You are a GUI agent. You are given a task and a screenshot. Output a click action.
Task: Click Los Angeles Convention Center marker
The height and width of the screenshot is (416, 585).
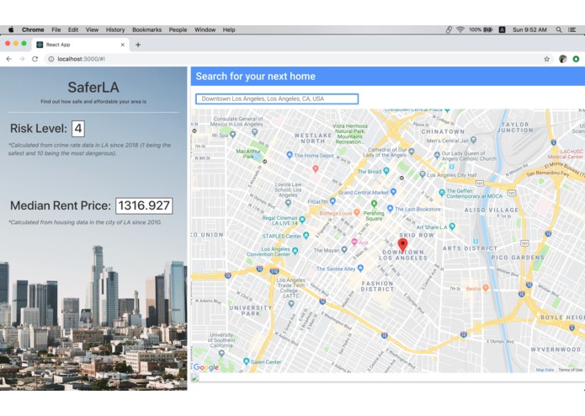295,251
